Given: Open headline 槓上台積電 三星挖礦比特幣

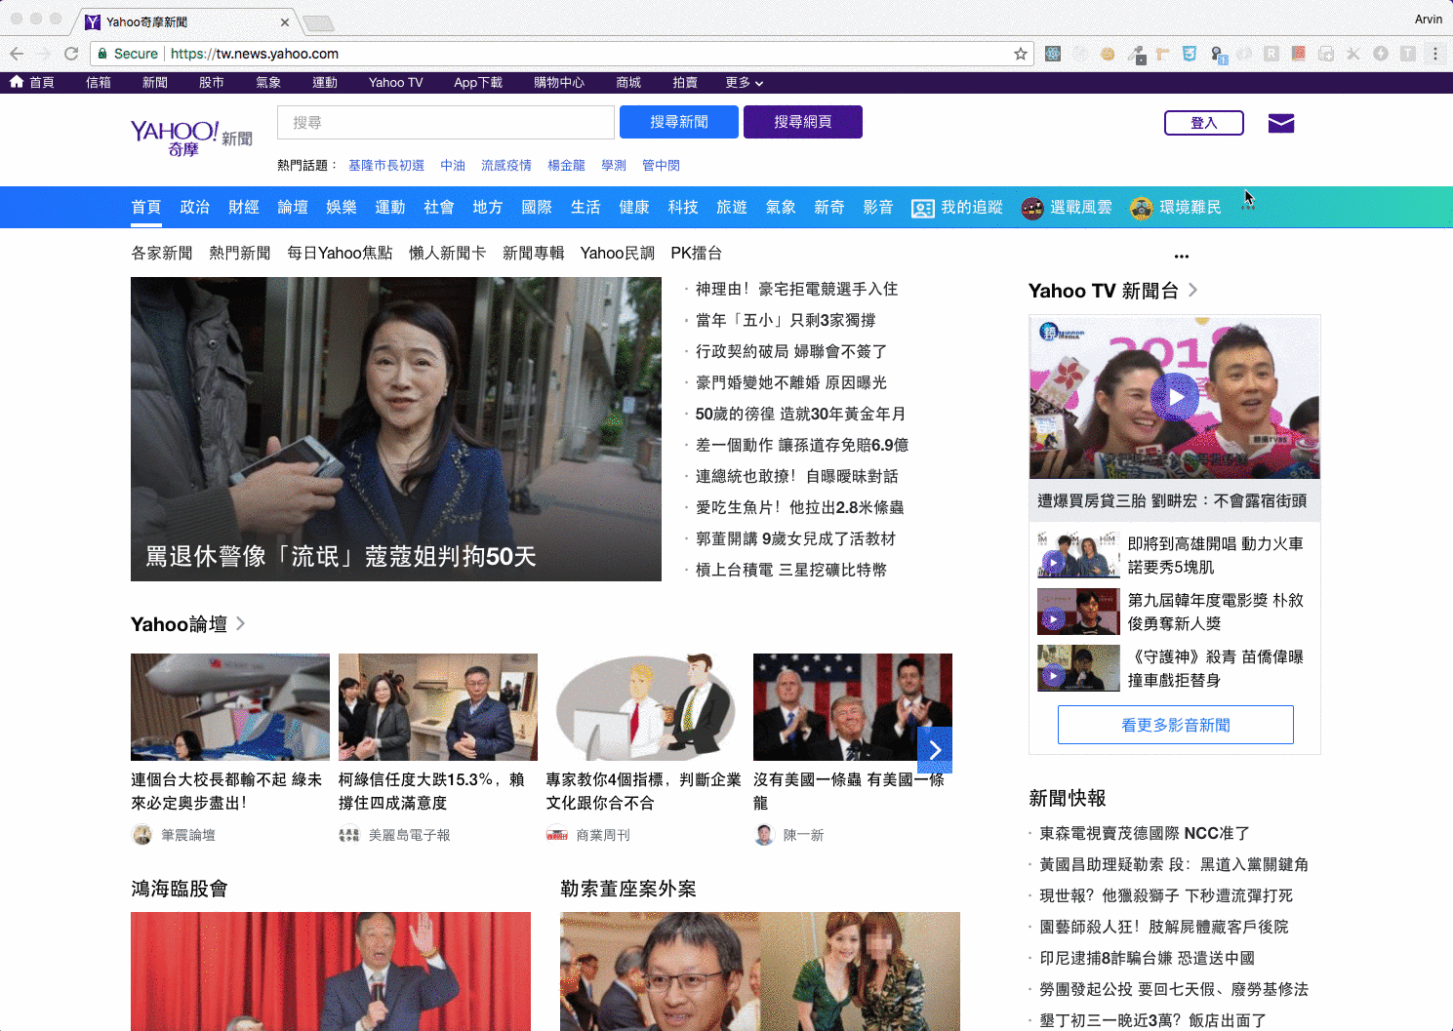Looking at the screenshot, I should click(790, 570).
